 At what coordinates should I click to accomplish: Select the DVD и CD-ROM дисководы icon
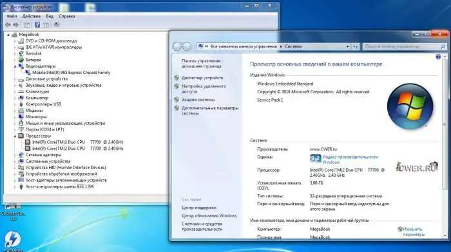point(21,40)
